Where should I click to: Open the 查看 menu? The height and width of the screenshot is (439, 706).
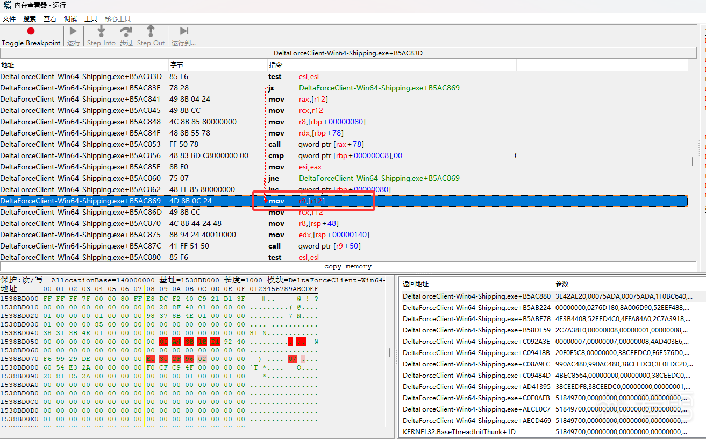click(50, 19)
